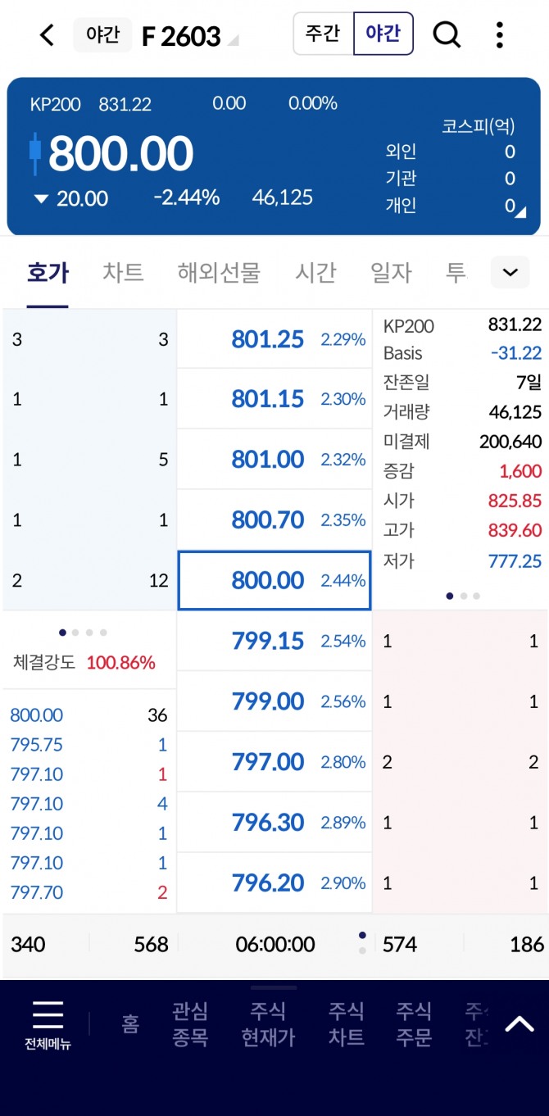Select the 야간 night session toggle

tap(383, 34)
